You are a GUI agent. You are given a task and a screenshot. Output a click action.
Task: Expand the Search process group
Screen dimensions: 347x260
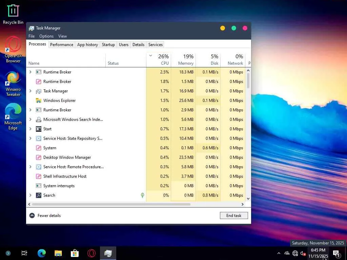(x=30, y=195)
